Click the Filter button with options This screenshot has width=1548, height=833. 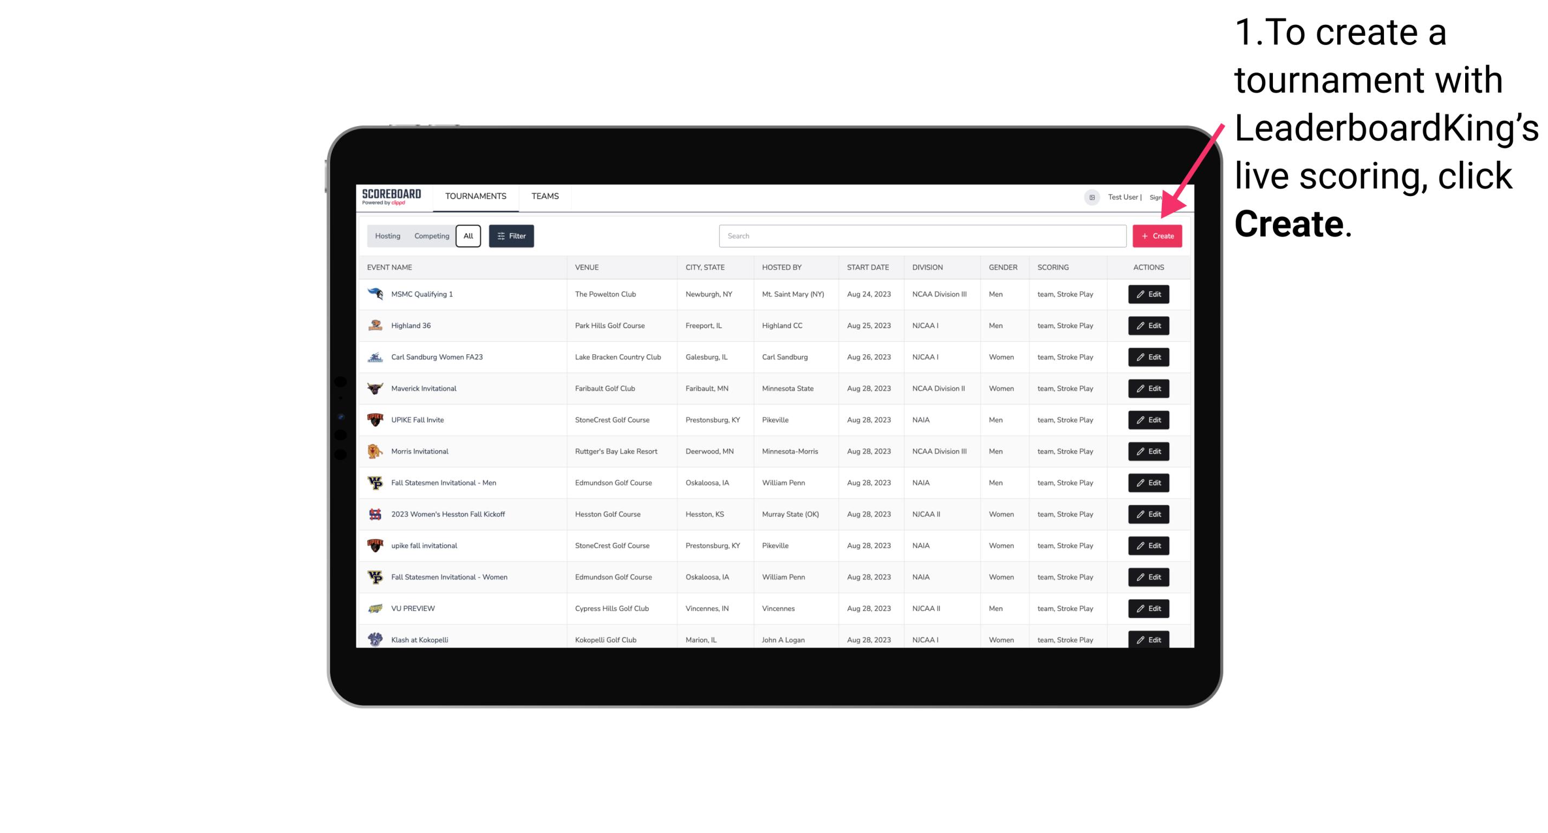pos(511,236)
